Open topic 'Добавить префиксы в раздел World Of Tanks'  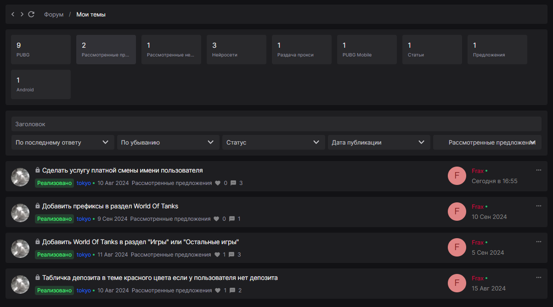(x=110, y=206)
